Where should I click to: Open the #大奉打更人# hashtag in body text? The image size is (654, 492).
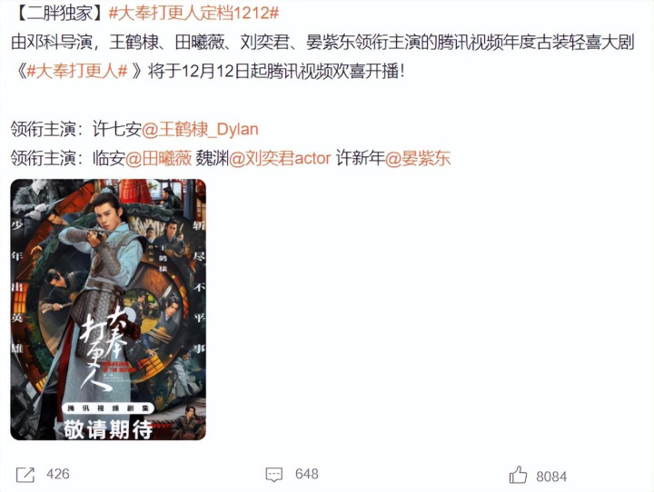click(76, 72)
